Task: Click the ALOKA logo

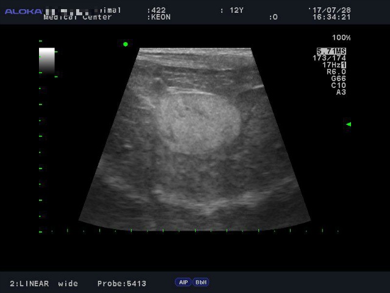Action: pyautogui.click(x=23, y=12)
